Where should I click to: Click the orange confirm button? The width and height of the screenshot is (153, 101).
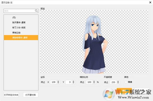pyautogui.click(x=124, y=91)
